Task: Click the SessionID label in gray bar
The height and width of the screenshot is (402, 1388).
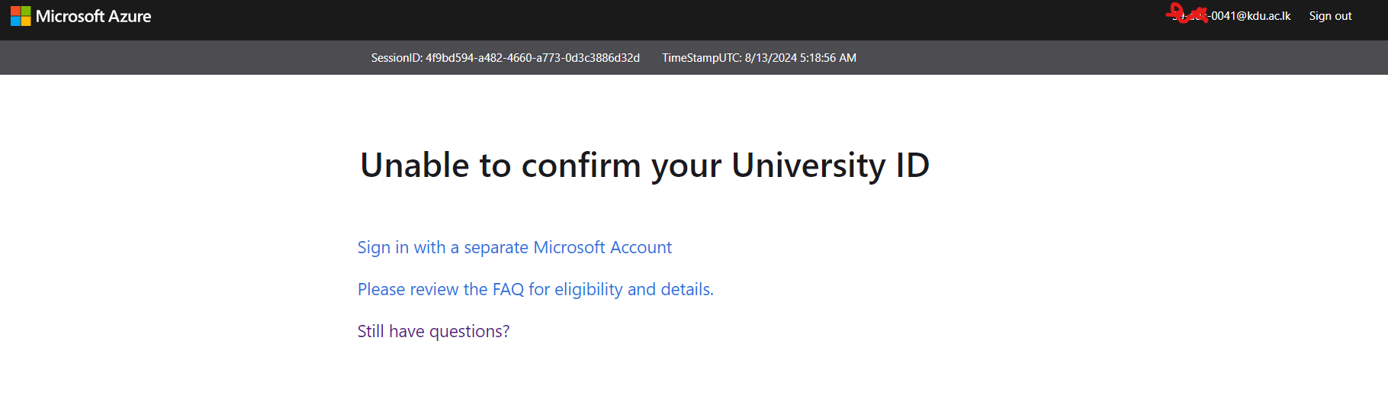Action: 397,58
